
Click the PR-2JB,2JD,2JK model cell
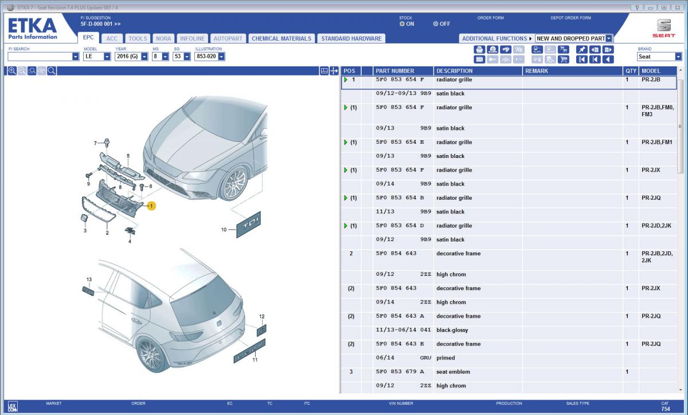pyautogui.click(x=658, y=257)
